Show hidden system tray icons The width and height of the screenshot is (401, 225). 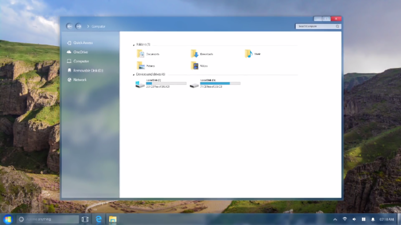pyautogui.click(x=335, y=219)
